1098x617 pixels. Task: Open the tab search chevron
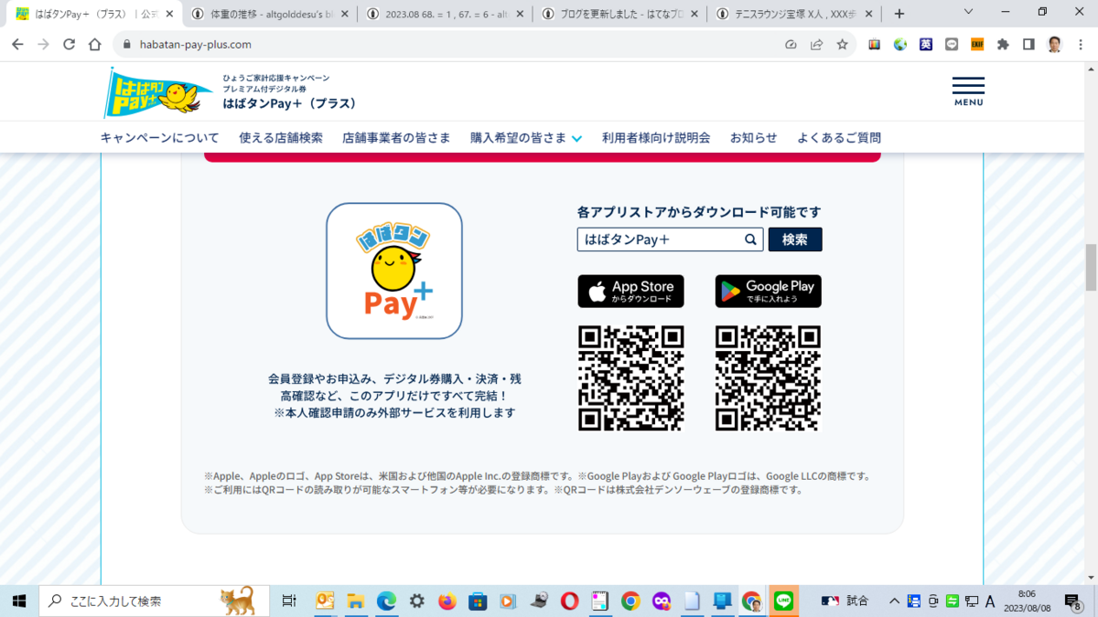[969, 13]
